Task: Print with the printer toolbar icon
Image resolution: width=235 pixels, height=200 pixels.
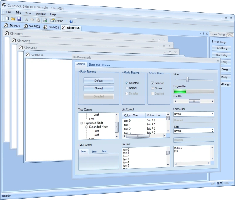Action: (x=45, y=20)
